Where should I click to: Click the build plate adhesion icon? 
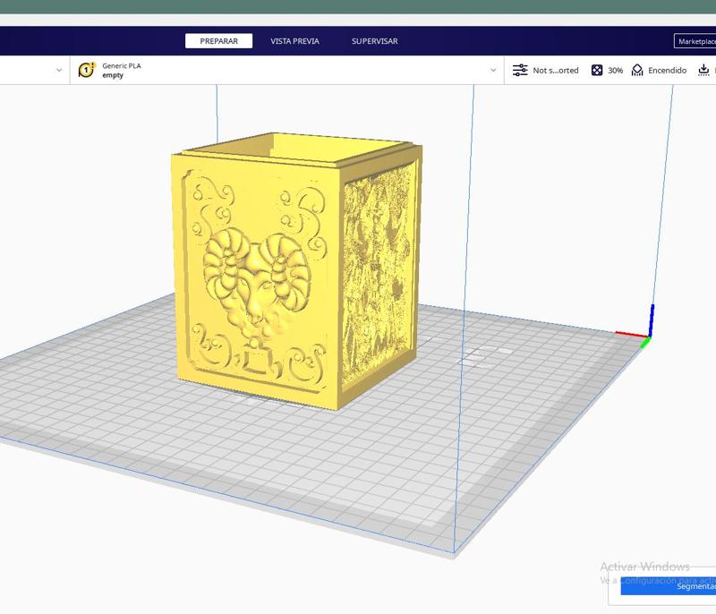point(703,70)
